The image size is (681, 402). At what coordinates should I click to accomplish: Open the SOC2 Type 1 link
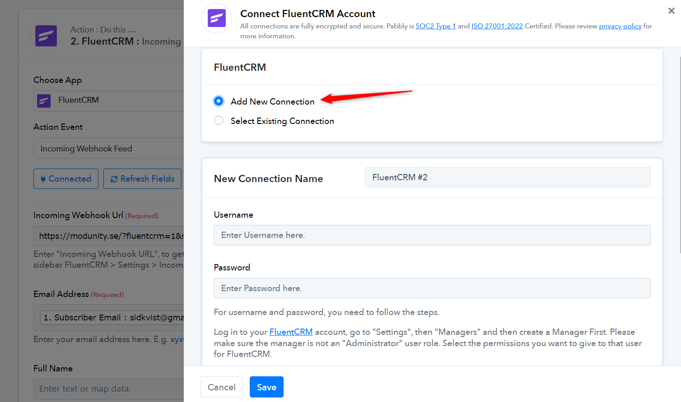pos(436,26)
